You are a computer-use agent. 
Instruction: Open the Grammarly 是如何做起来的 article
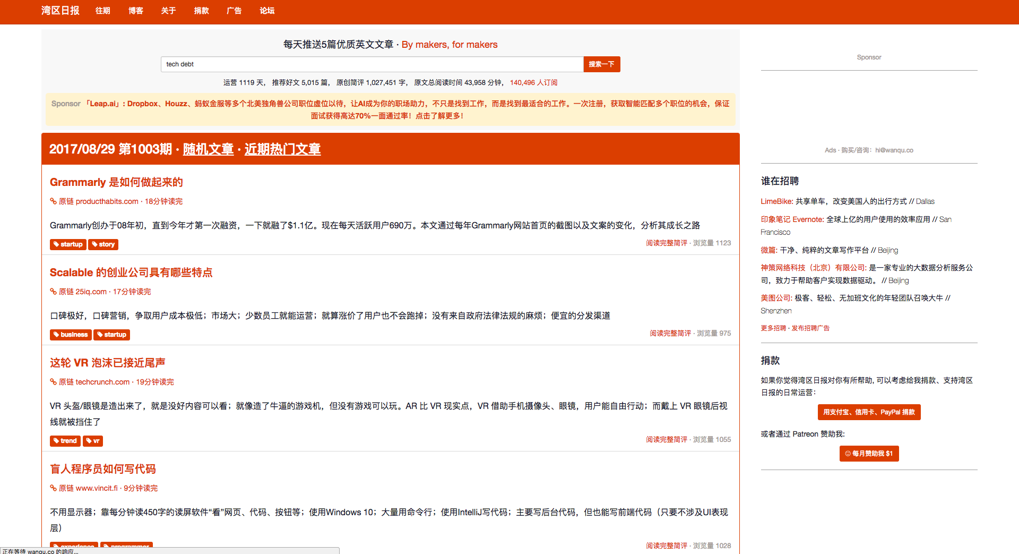click(x=116, y=182)
